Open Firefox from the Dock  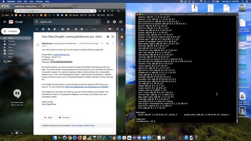pyautogui.click(x=80, y=137)
